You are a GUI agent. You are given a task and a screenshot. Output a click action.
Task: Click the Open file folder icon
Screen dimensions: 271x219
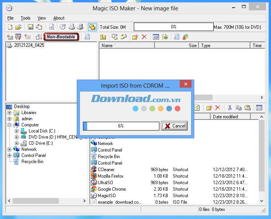tap(18, 27)
